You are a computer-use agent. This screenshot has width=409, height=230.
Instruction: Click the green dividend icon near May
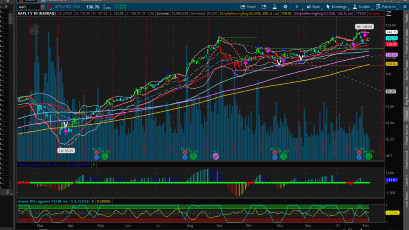point(105,157)
